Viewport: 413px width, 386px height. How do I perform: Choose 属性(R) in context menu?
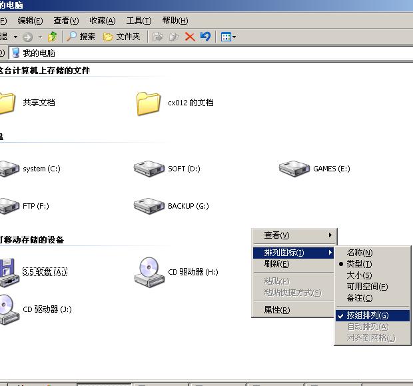(x=293, y=310)
